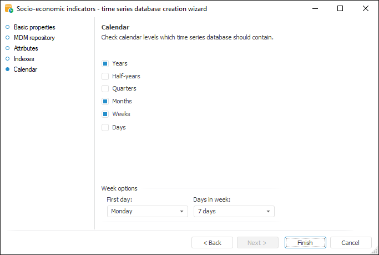This screenshot has width=379, height=255.
Task: Maximize the wizard window
Action: tap(340, 9)
